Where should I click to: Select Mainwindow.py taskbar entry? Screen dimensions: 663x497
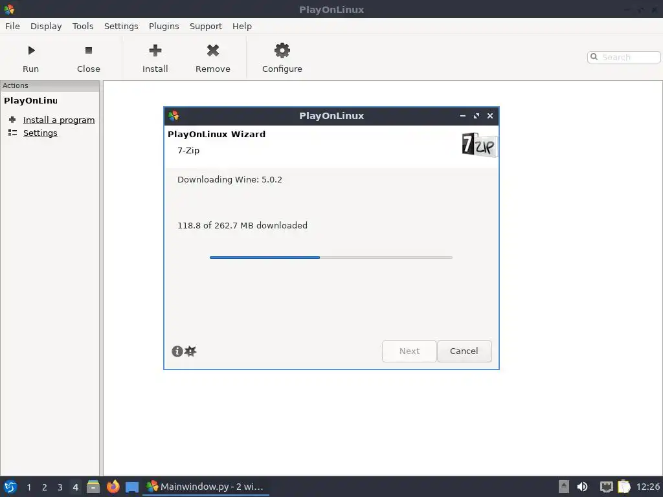(206, 487)
